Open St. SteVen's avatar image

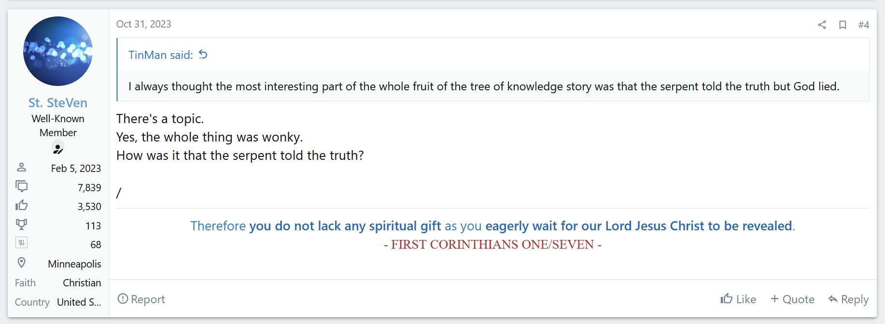[x=58, y=51]
